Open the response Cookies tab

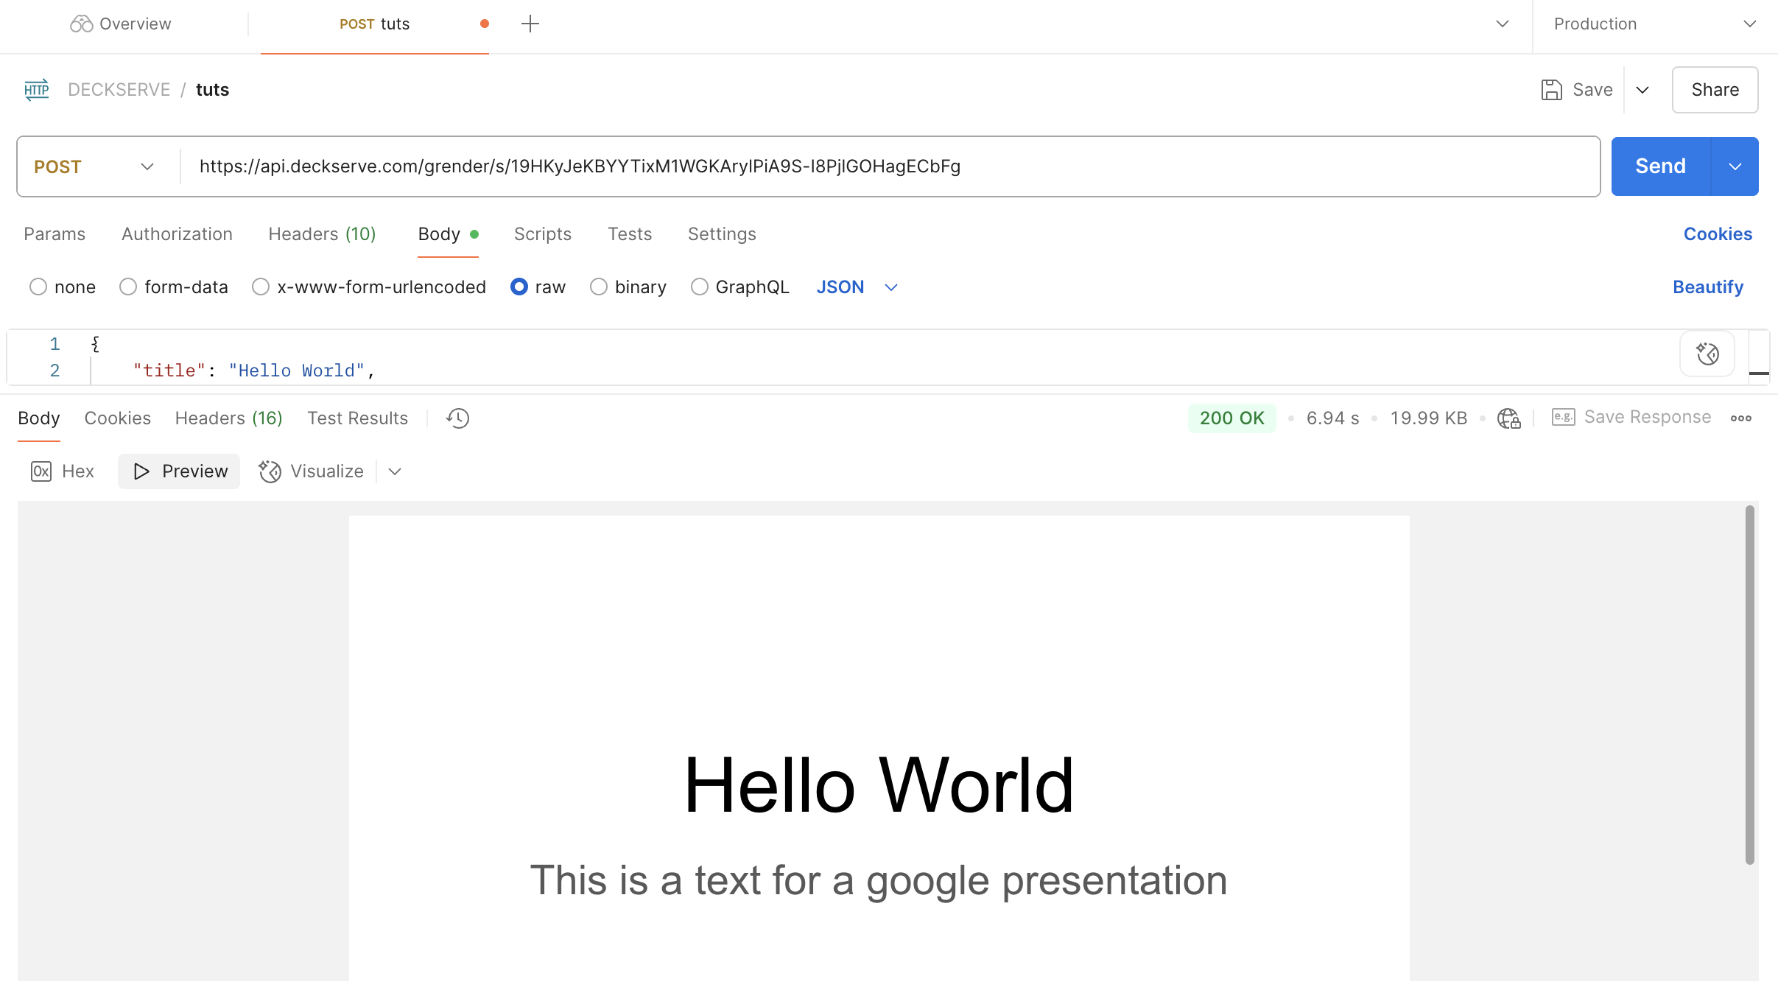[118, 418]
